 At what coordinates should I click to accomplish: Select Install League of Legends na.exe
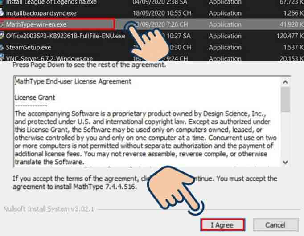(x=51, y=2)
